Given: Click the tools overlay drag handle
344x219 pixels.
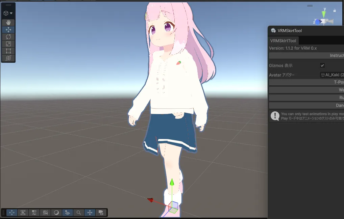Looking at the screenshot, I should pyautogui.click(x=8, y=5).
